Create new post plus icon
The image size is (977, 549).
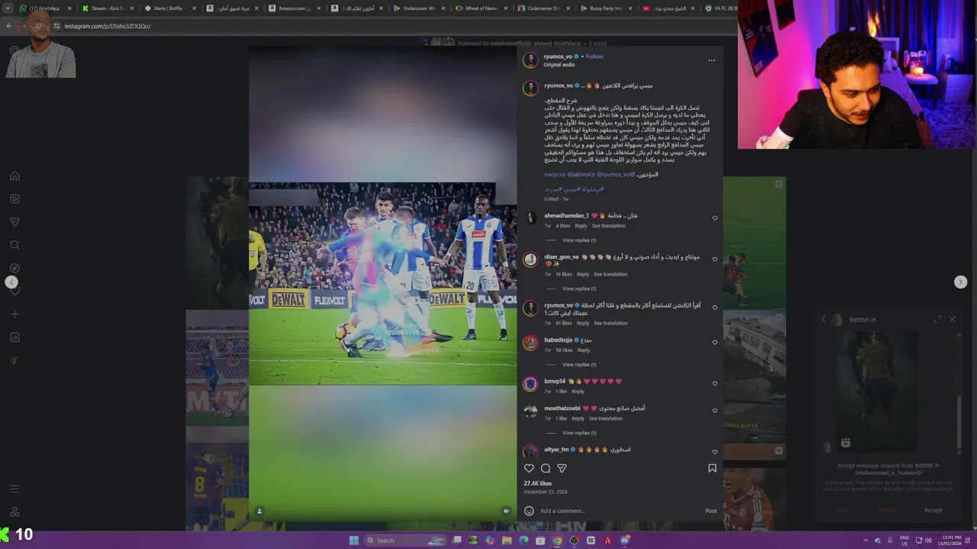point(15,314)
